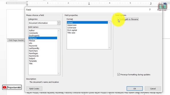Image resolution: width=170 pixels, height=95 pixels.
Task: Open Field dialog help question mark
Action: click(x=150, y=10)
